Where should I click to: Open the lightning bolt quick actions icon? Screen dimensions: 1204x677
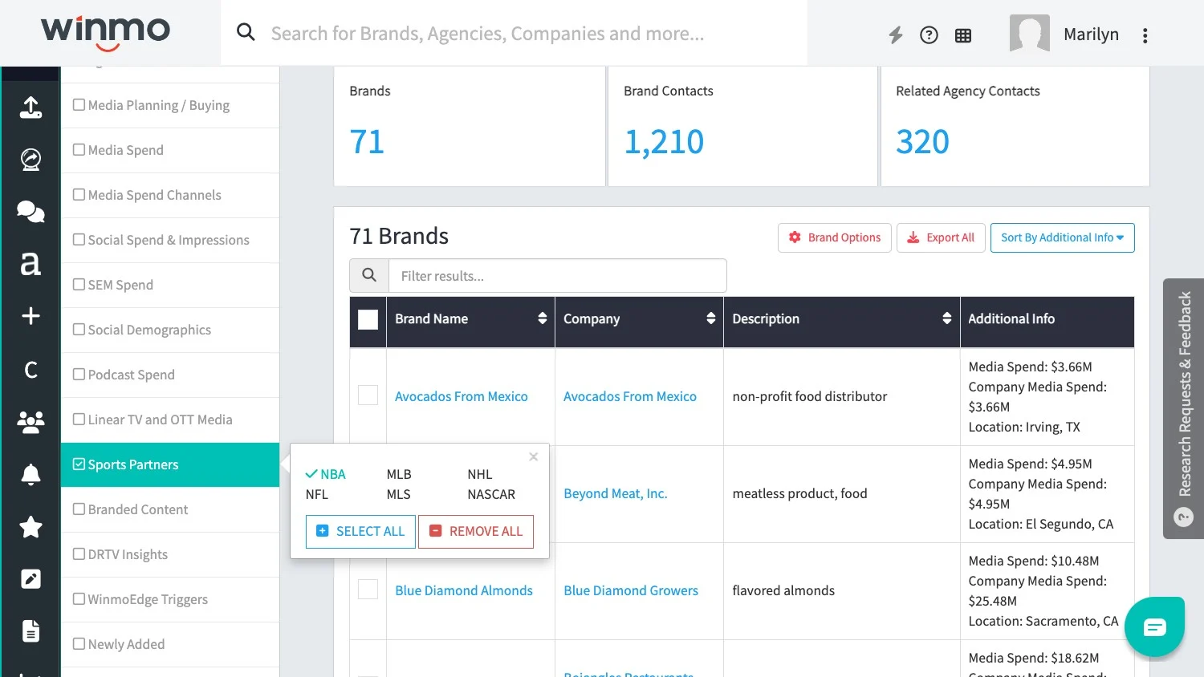pos(896,34)
